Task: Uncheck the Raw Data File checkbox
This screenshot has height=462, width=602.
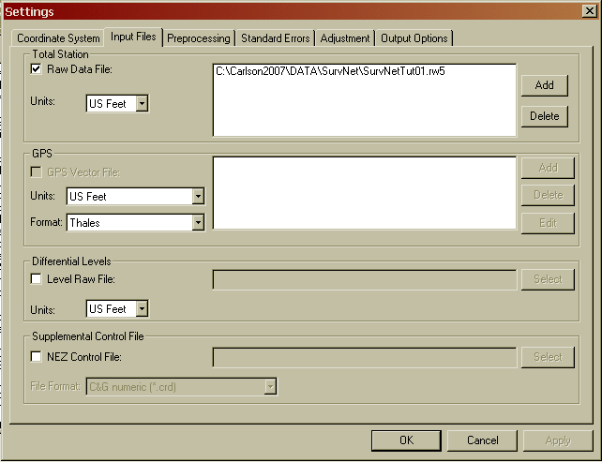Action: point(36,69)
